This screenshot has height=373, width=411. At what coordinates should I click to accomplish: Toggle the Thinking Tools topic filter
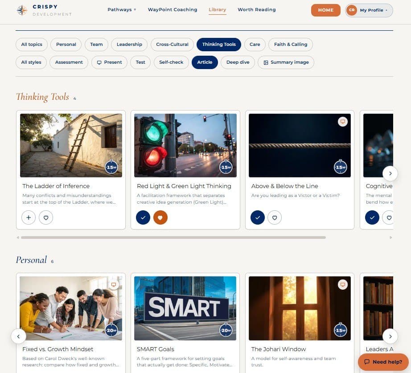[x=219, y=44]
